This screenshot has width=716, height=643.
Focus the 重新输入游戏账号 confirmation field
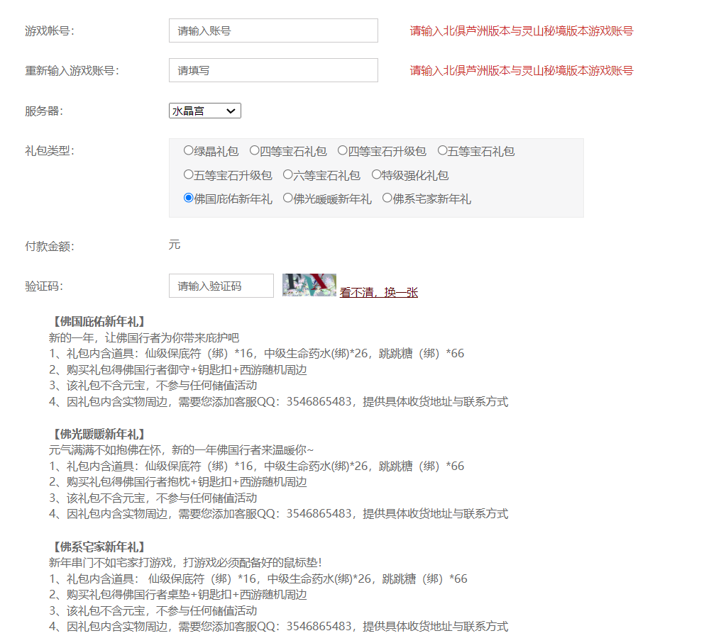(273, 70)
